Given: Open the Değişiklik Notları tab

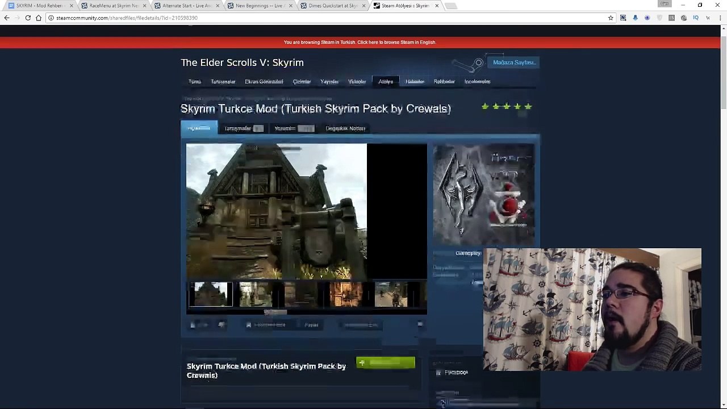Looking at the screenshot, I should point(345,128).
